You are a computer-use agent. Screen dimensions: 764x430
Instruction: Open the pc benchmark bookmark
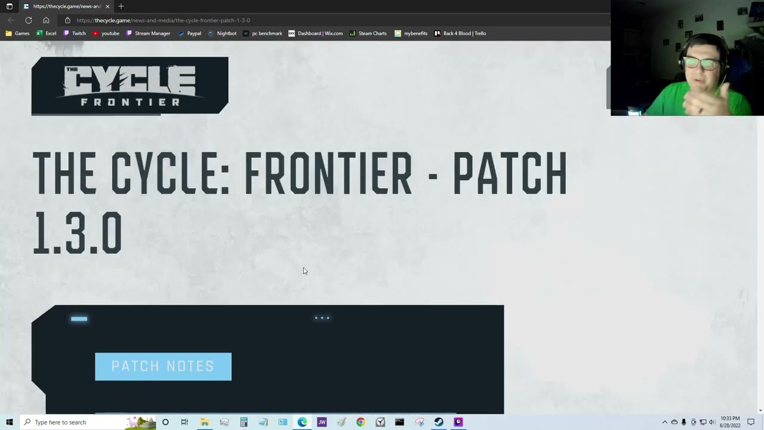pos(263,33)
